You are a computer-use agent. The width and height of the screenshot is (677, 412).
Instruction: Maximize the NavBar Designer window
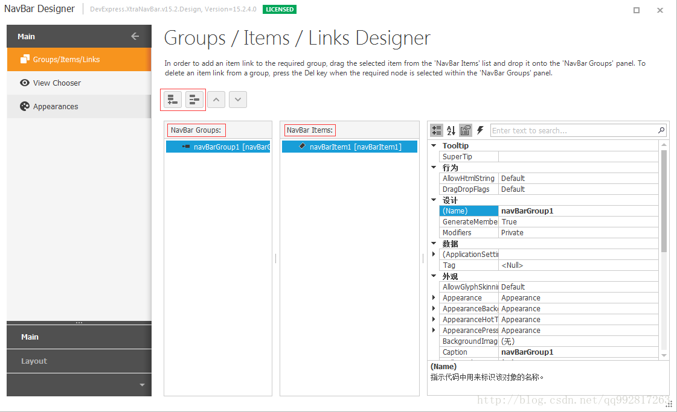pyautogui.click(x=637, y=10)
